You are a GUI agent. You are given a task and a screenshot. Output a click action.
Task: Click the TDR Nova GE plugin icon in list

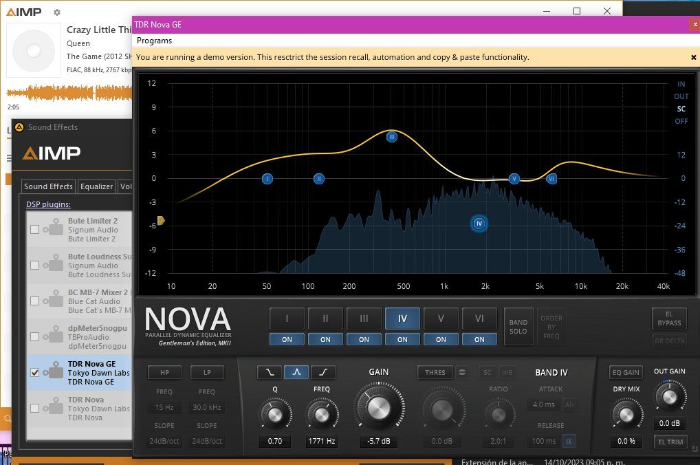(54, 370)
